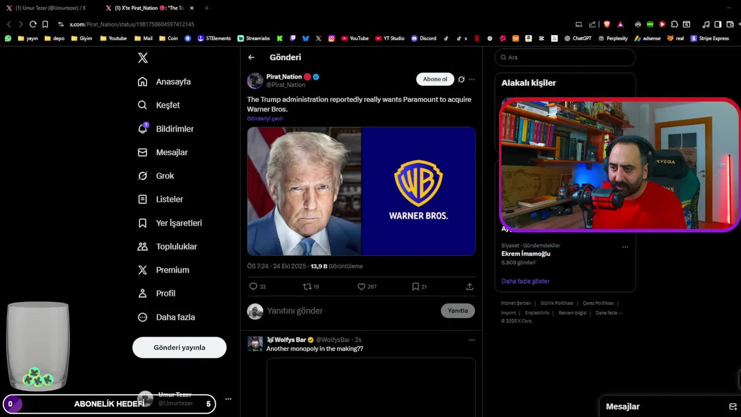Viewport: 741px width, 417px height.
Task: Open Pirat_Nation profile avatar
Action: point(255,81)
